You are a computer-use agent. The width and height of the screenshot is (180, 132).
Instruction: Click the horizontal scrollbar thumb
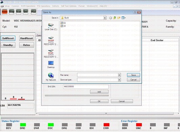click(106, 113)
